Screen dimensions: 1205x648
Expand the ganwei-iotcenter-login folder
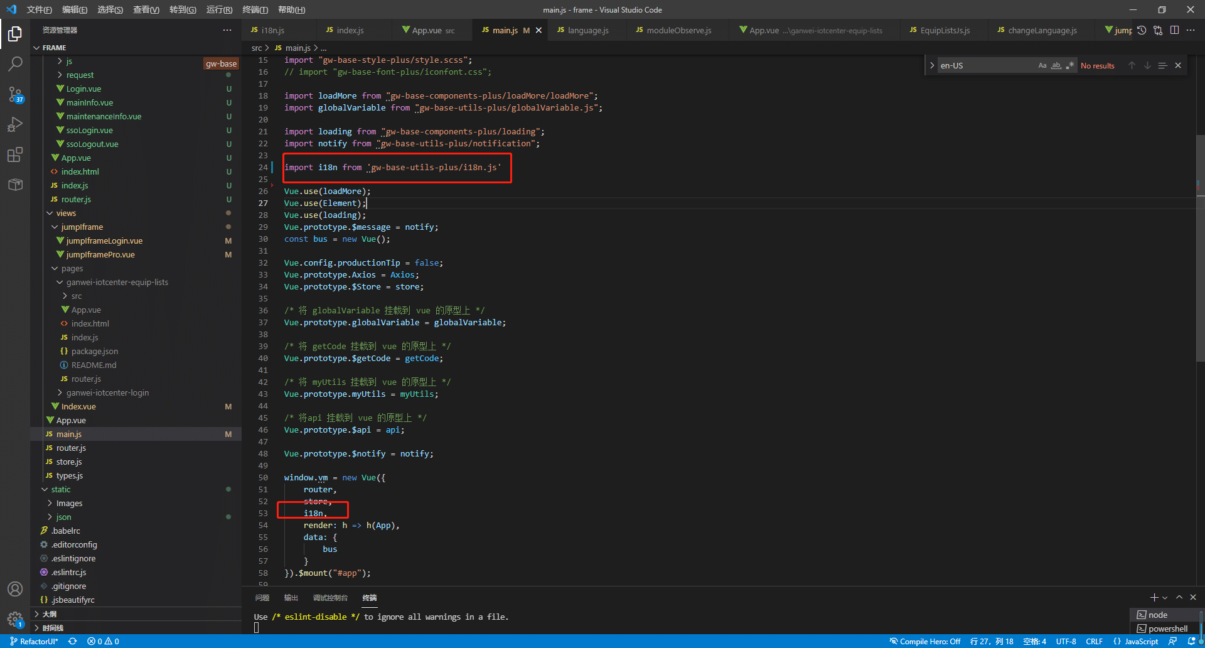(x=107, y=392)
